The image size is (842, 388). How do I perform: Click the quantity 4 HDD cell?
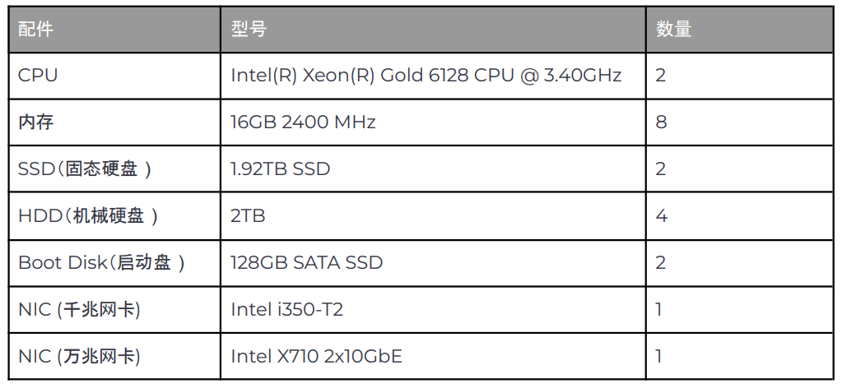(739, 215)
